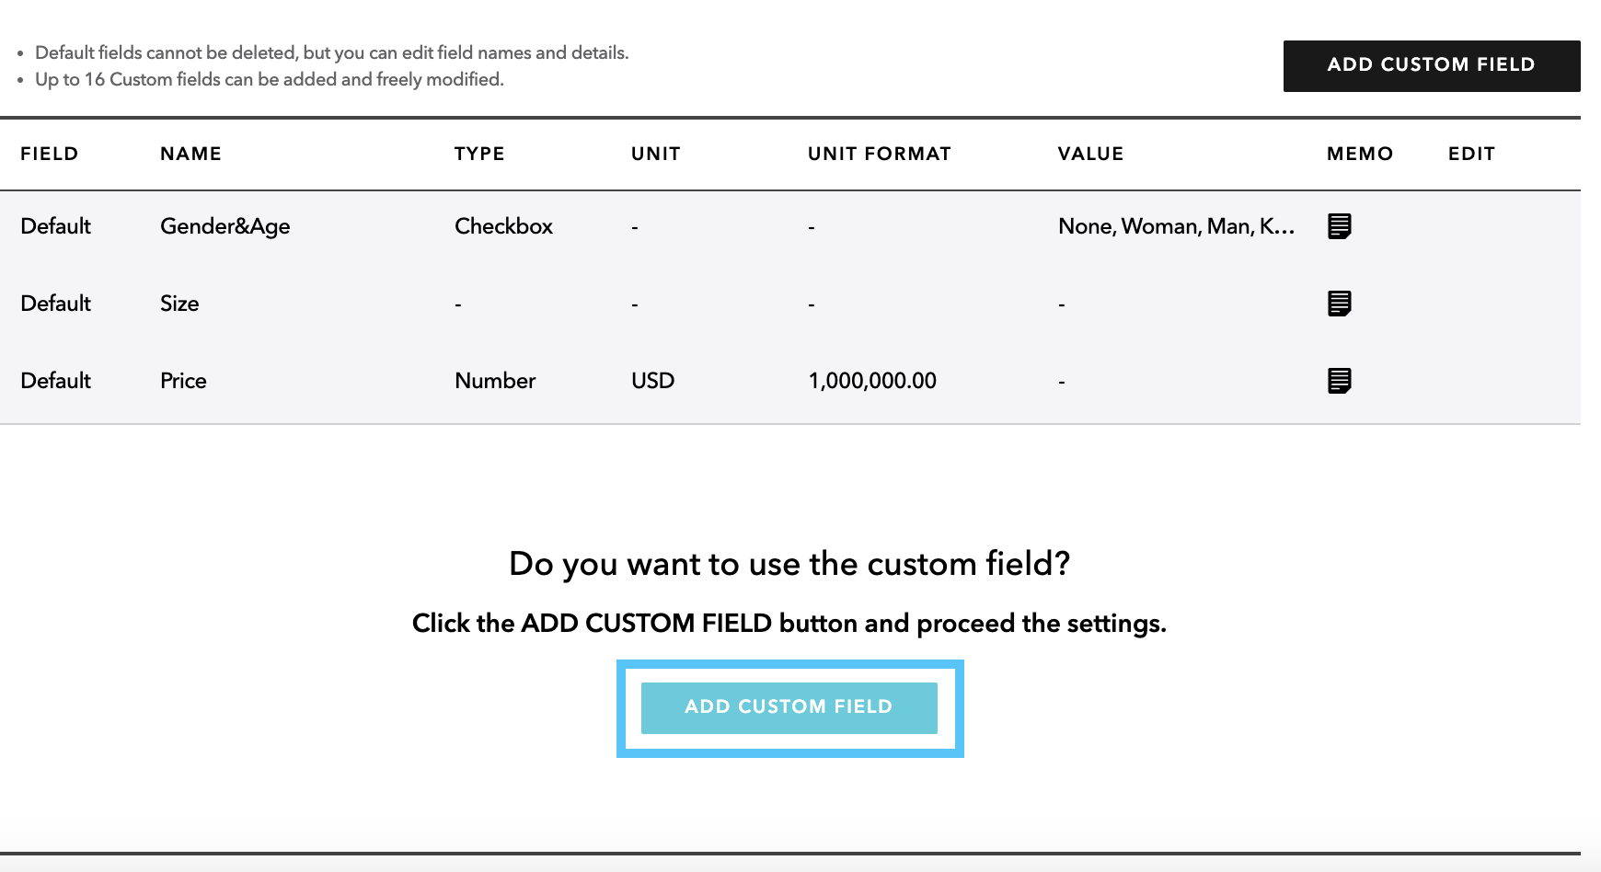Viewport: 1601px width, 872px height.
Task: Click the NAME column header
Action: (190, 154)
